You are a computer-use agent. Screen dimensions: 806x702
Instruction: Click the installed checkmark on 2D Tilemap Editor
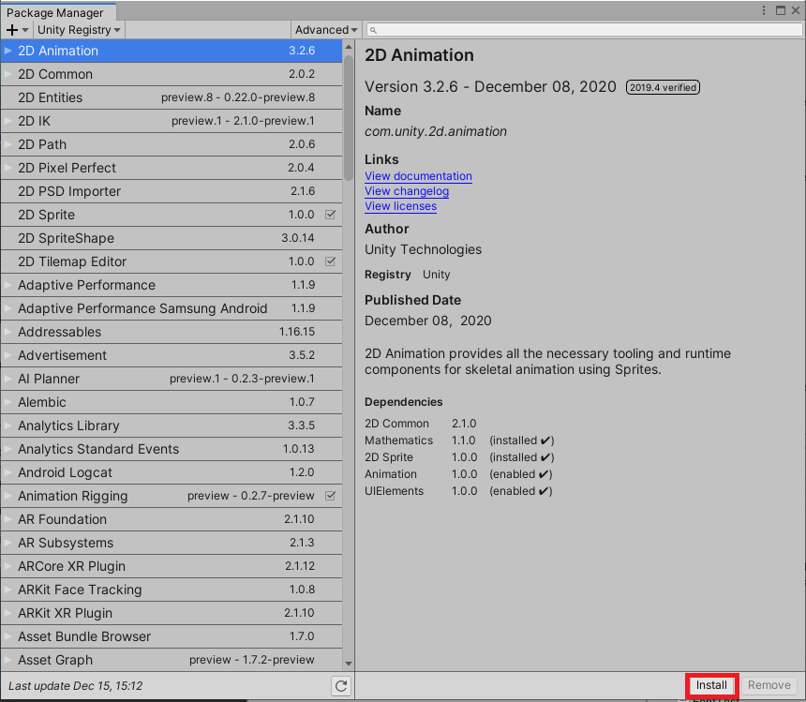(330, 261)
